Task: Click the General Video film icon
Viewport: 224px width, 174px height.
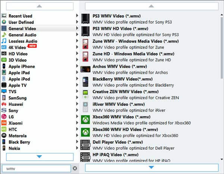Action: tap(4, 28)
